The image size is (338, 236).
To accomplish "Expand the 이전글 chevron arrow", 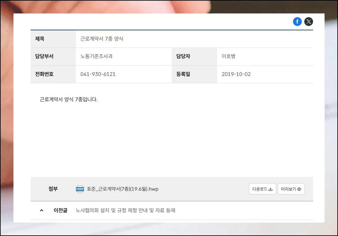I will click(42, 210).
